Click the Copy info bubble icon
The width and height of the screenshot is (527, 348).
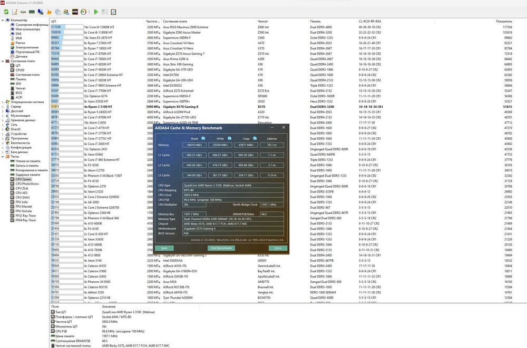[255, 138]
